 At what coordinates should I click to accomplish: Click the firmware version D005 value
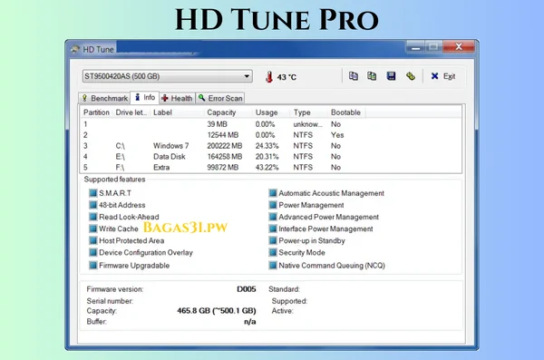tap(247, 289)
